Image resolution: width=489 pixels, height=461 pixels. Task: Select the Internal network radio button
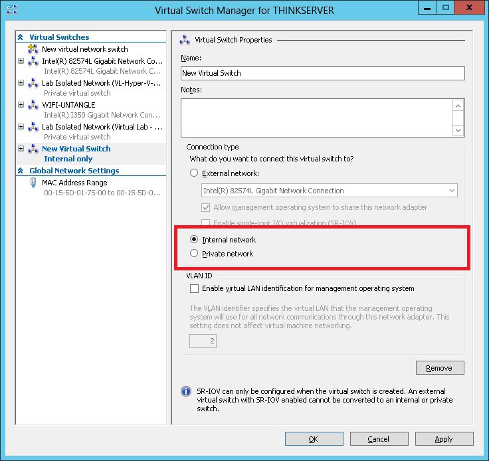[194, 239]
